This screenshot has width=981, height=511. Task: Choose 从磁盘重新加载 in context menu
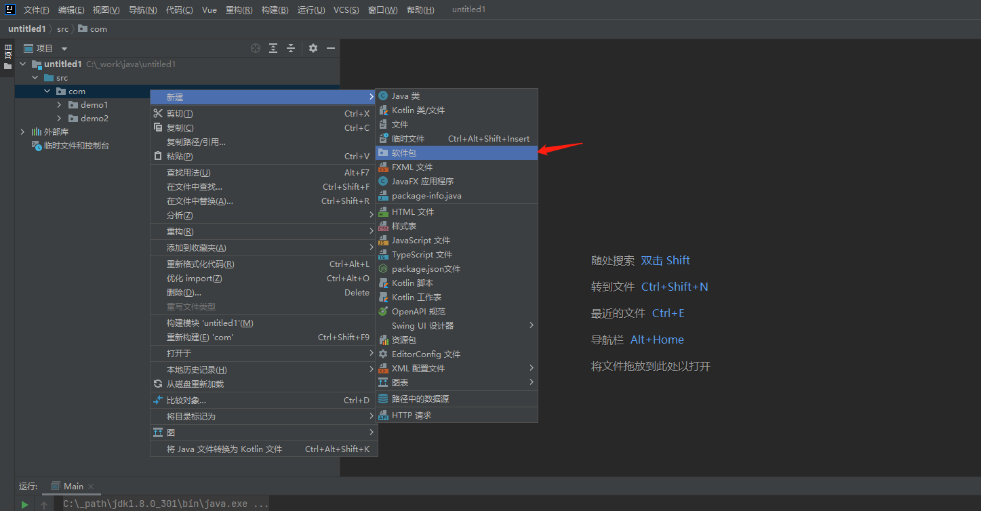click(x=264, y=384)
